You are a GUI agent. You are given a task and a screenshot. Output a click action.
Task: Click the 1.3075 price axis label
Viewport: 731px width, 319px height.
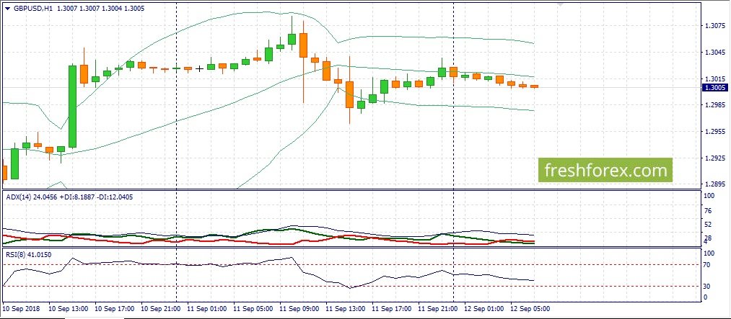(714, 26)
